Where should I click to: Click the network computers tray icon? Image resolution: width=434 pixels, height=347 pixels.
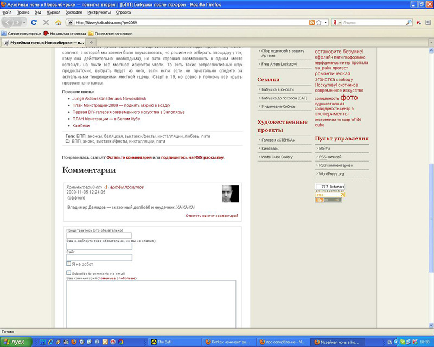(409, 342)
